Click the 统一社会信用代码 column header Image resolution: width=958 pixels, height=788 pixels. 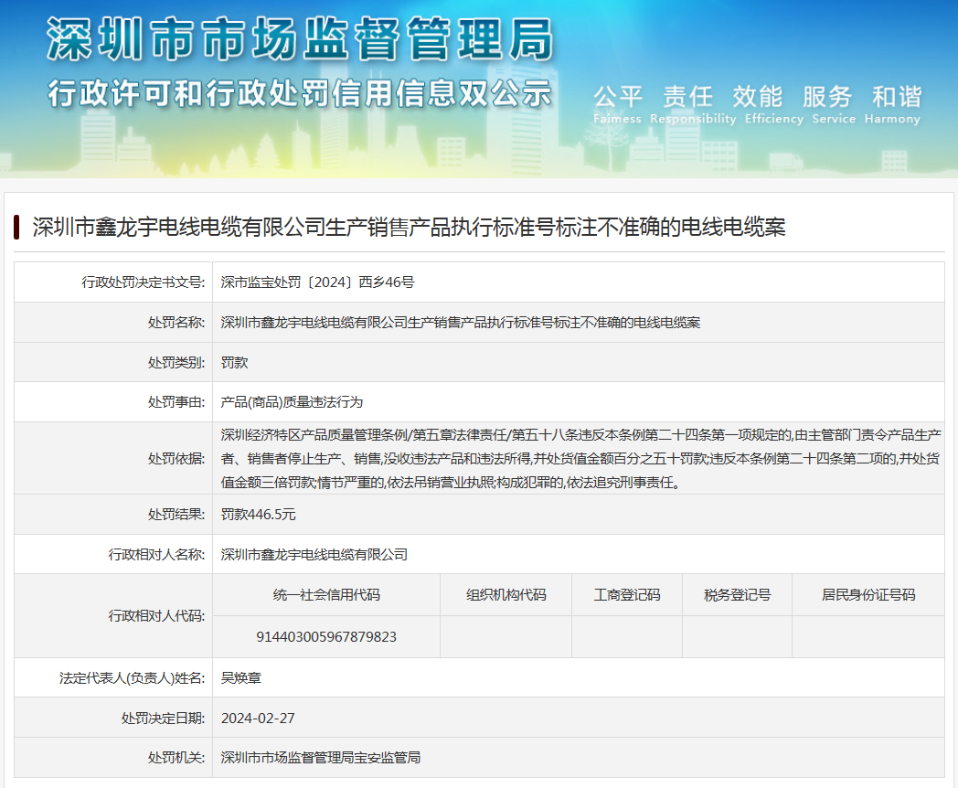coord(326,595)
